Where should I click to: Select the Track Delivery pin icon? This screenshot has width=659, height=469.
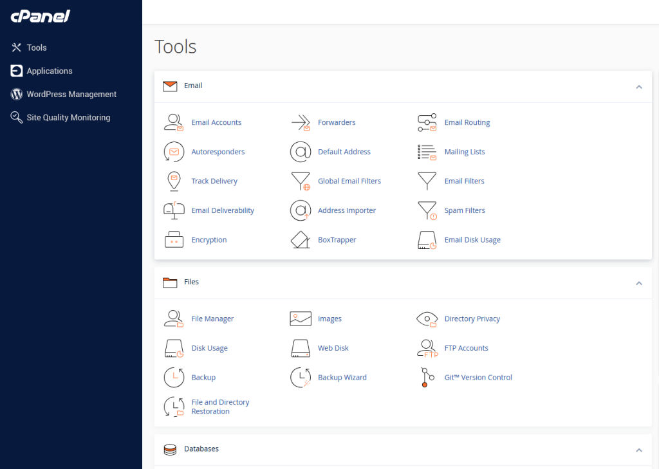point(174,181)
